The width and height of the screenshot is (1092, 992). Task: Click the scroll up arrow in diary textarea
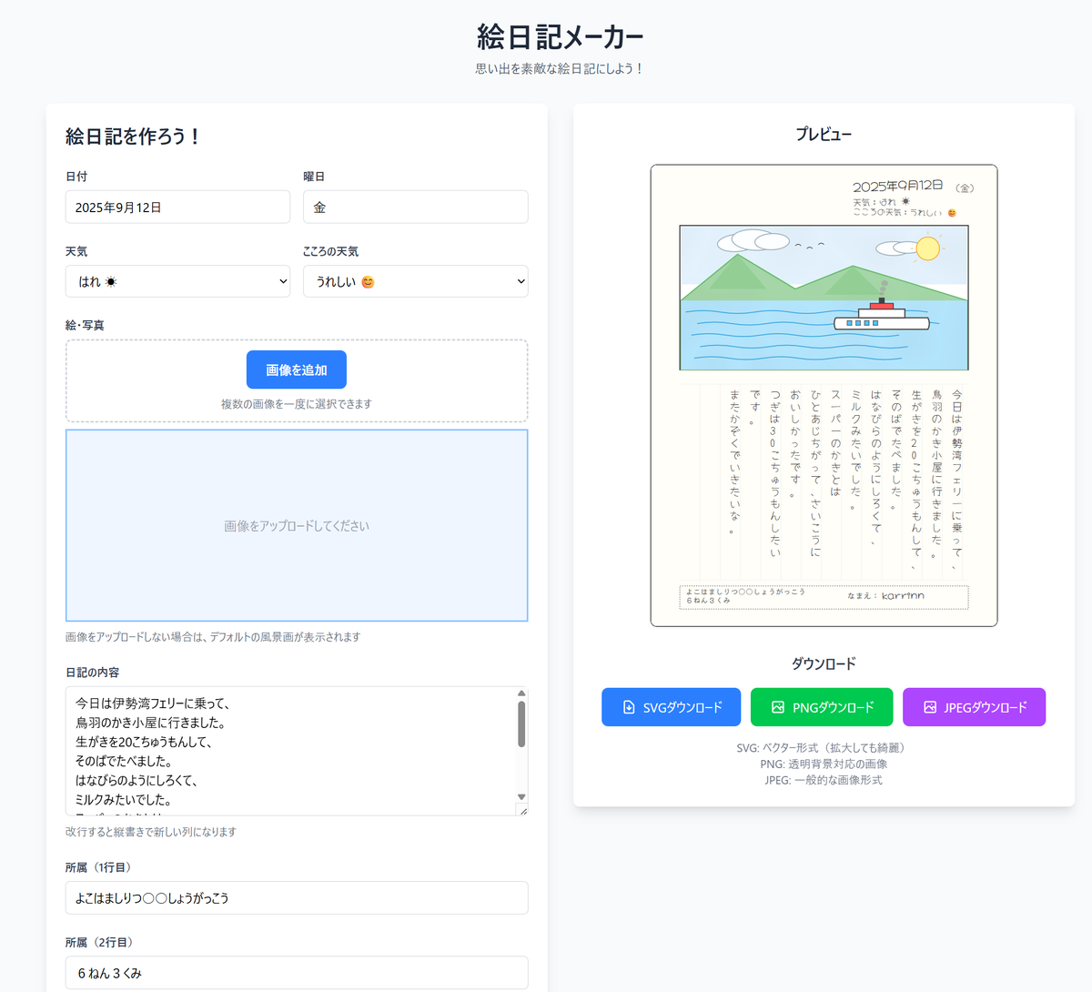click(x=521, y=693)
